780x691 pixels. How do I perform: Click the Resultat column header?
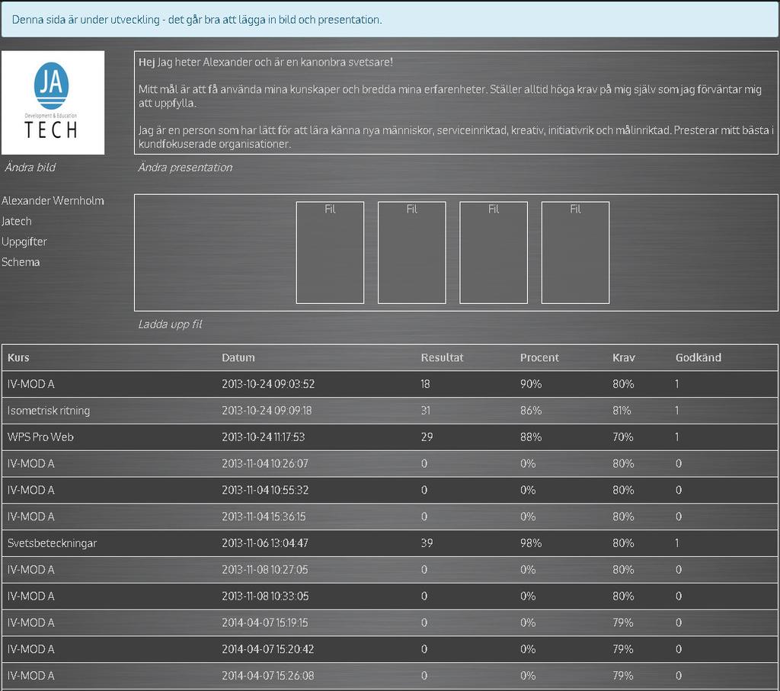(442, 357)
